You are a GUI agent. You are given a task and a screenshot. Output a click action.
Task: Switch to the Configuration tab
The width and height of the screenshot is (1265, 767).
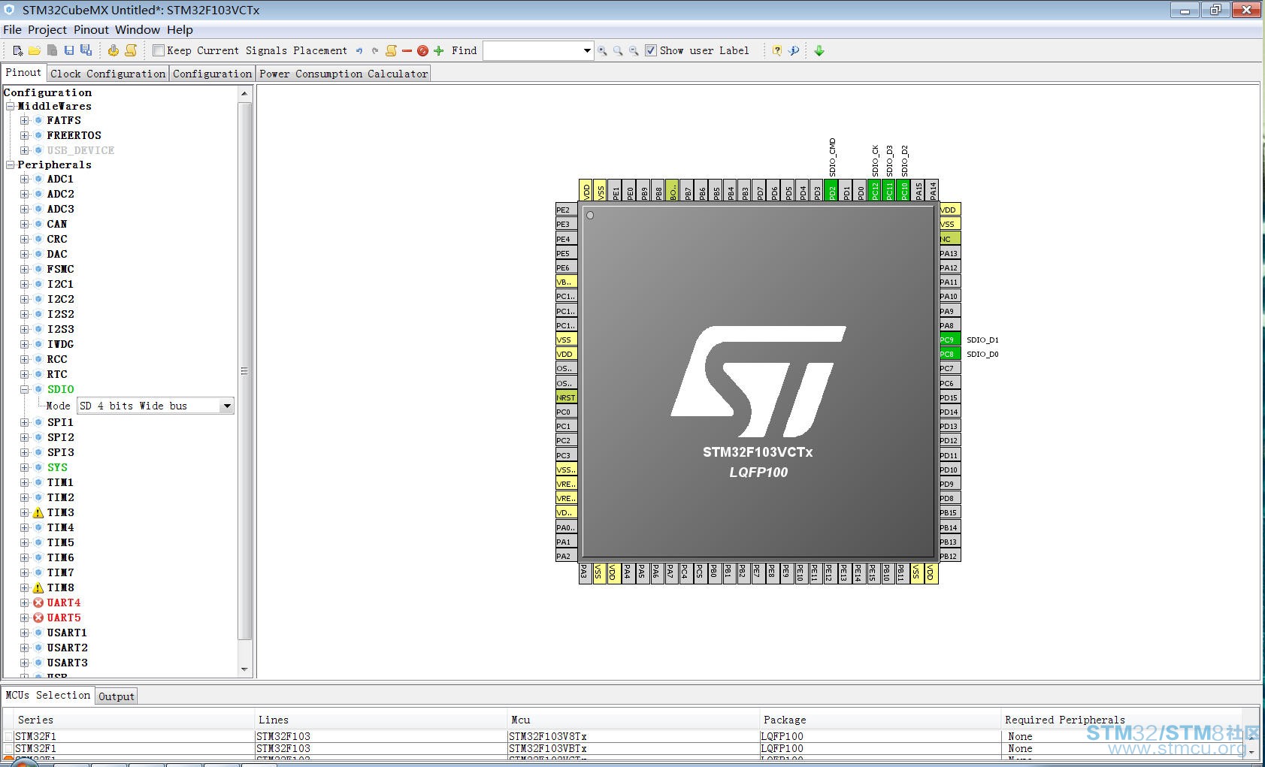click(212, 74)
